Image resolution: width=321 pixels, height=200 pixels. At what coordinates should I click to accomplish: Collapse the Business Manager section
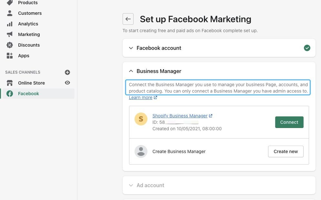131,71
